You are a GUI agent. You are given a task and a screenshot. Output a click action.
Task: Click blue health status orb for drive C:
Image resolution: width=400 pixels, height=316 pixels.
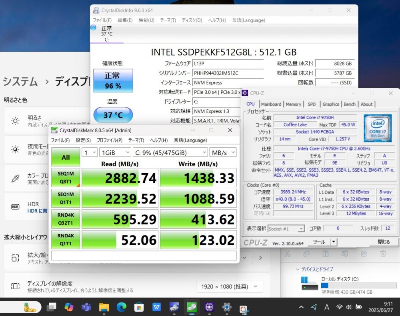click(x=93, y=27)
